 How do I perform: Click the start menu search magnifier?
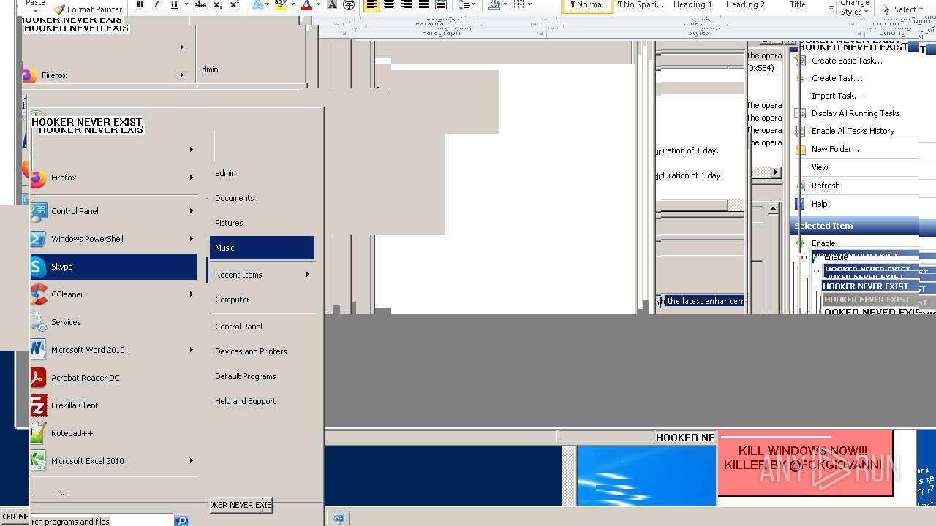[x=181, y=520]
